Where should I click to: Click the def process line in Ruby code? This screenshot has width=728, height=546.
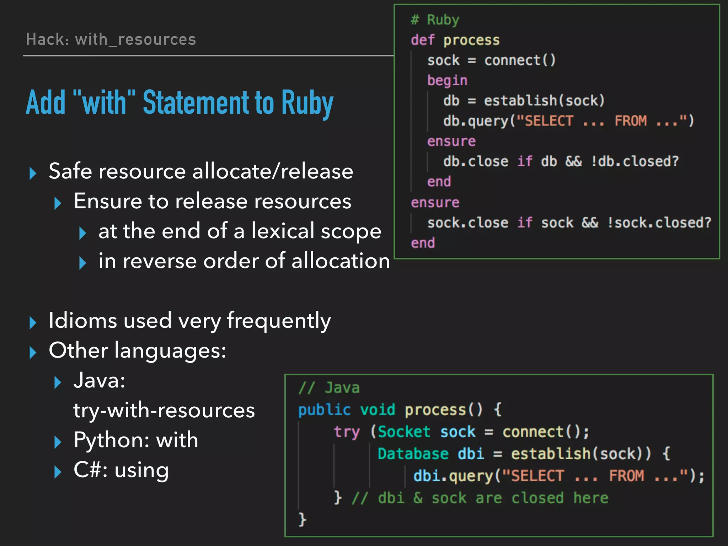pos(455,40)
